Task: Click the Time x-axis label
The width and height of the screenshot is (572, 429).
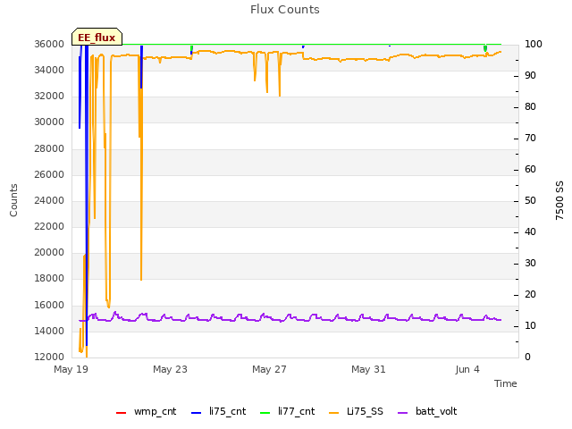Action: coord(506,383)
